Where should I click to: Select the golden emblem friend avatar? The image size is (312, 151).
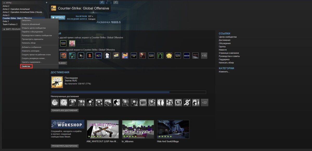(169, 56)
